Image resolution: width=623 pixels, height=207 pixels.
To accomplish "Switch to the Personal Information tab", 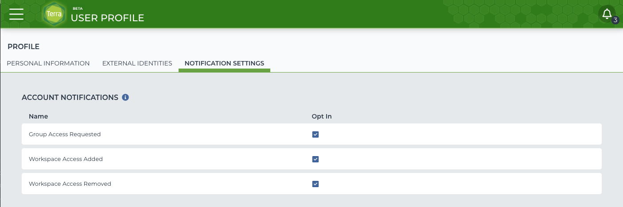I will 48,63.
